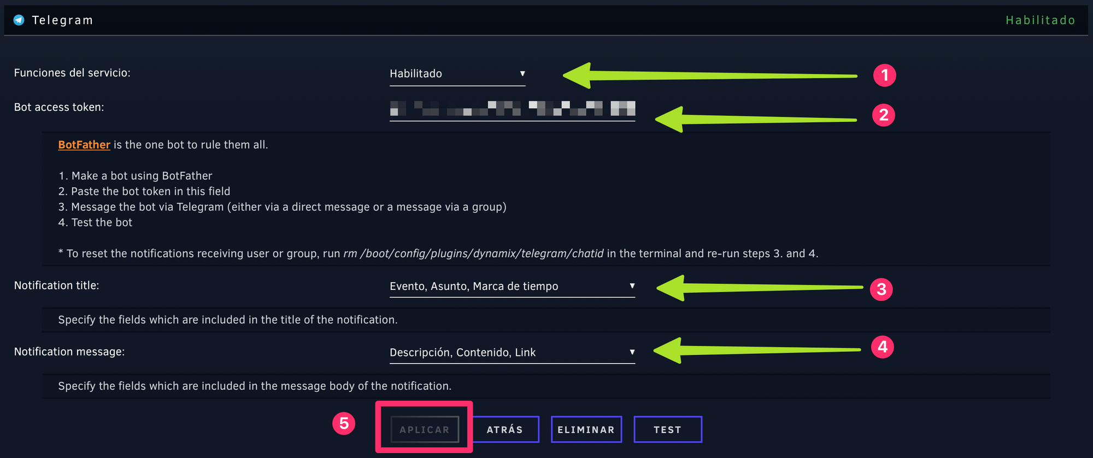Viewport: 1093px width, 458px height.
Task: Click the Notification message label
Action: [x=69, y=352]
